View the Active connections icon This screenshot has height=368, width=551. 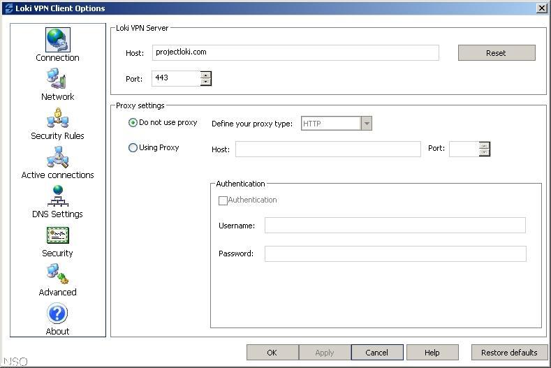58,156
